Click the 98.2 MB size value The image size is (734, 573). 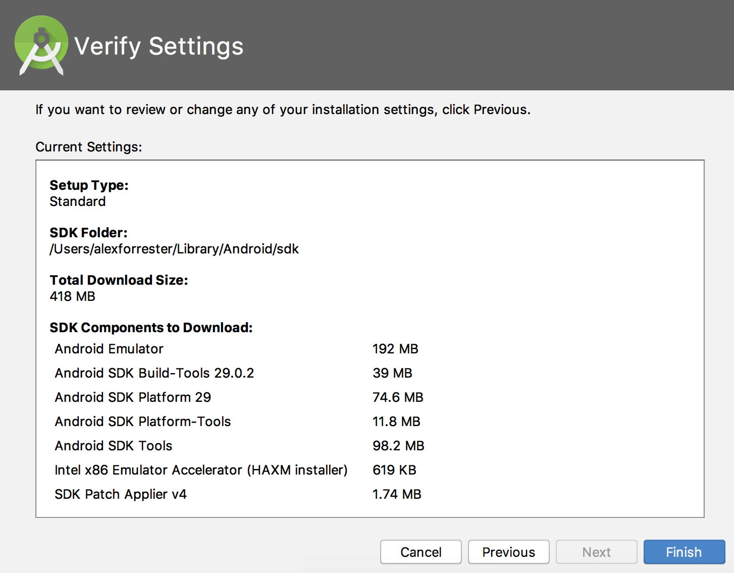(x=398, y=446)
